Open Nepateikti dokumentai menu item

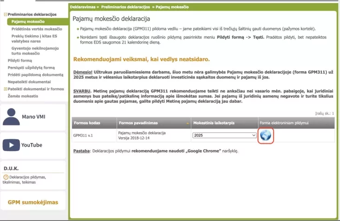pos(29,82)
